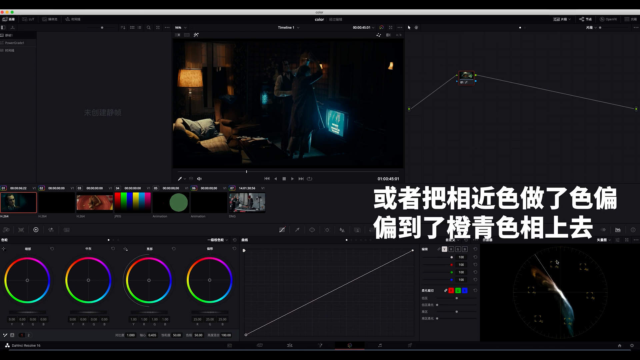Open the Scopes panel icon
This screenshot has width=640, height=360.
click(x=618, y=230)
